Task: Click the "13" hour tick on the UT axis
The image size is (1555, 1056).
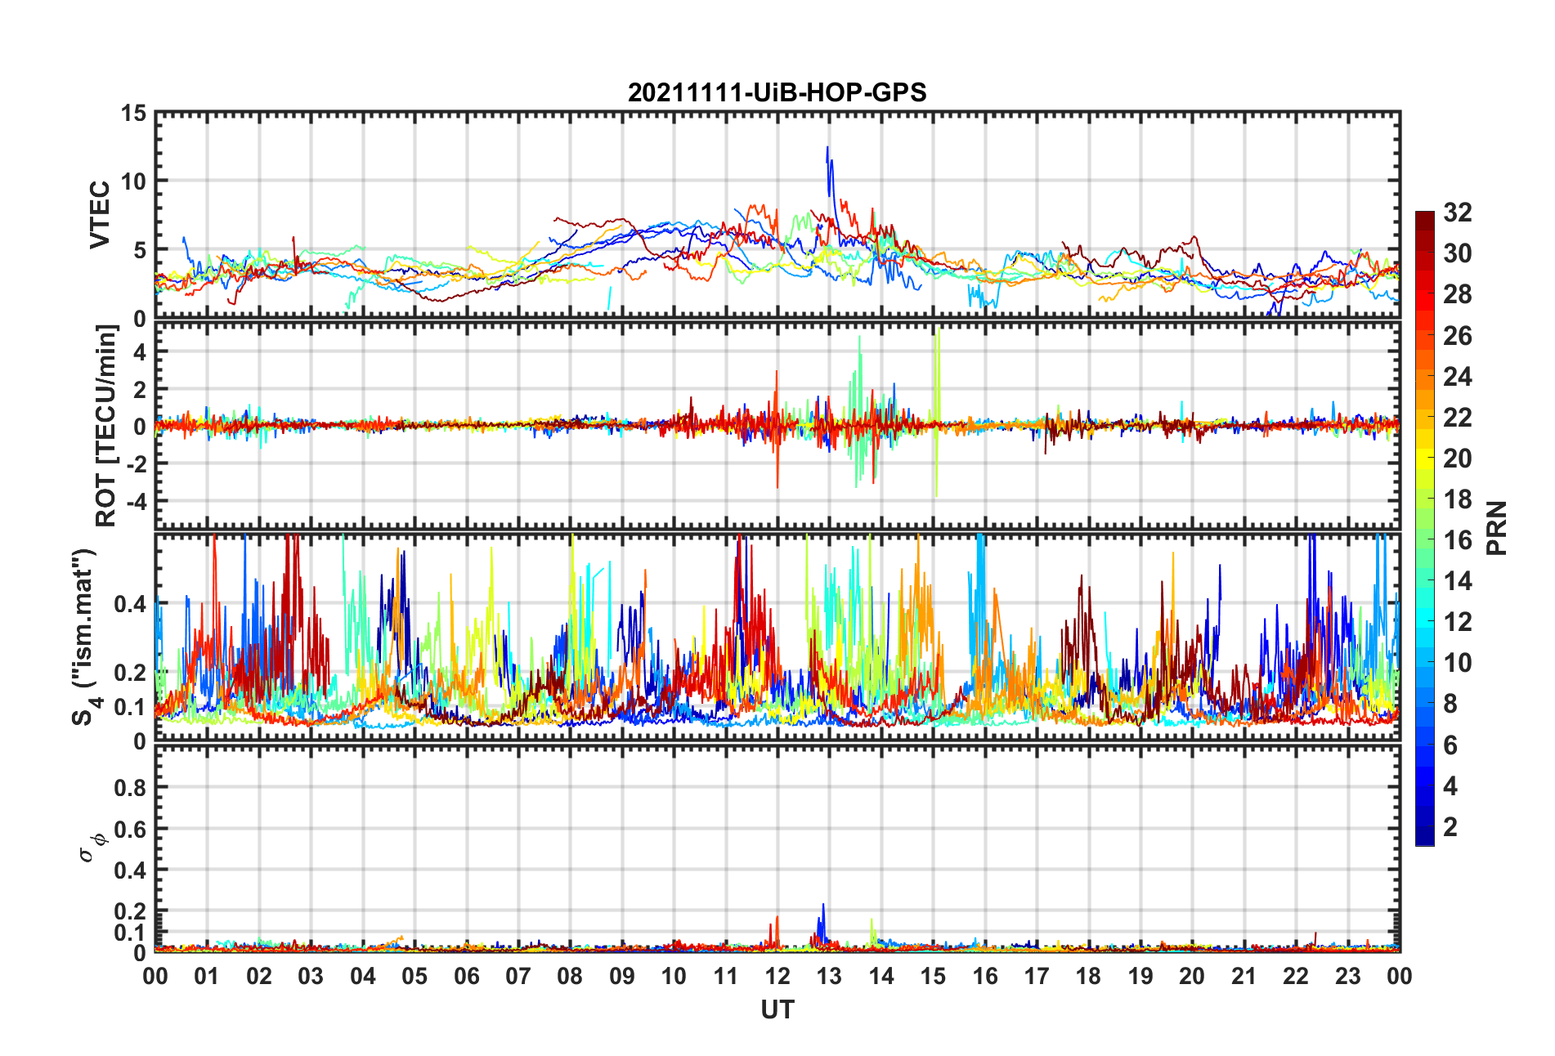Action: click(x=829, y=976)
